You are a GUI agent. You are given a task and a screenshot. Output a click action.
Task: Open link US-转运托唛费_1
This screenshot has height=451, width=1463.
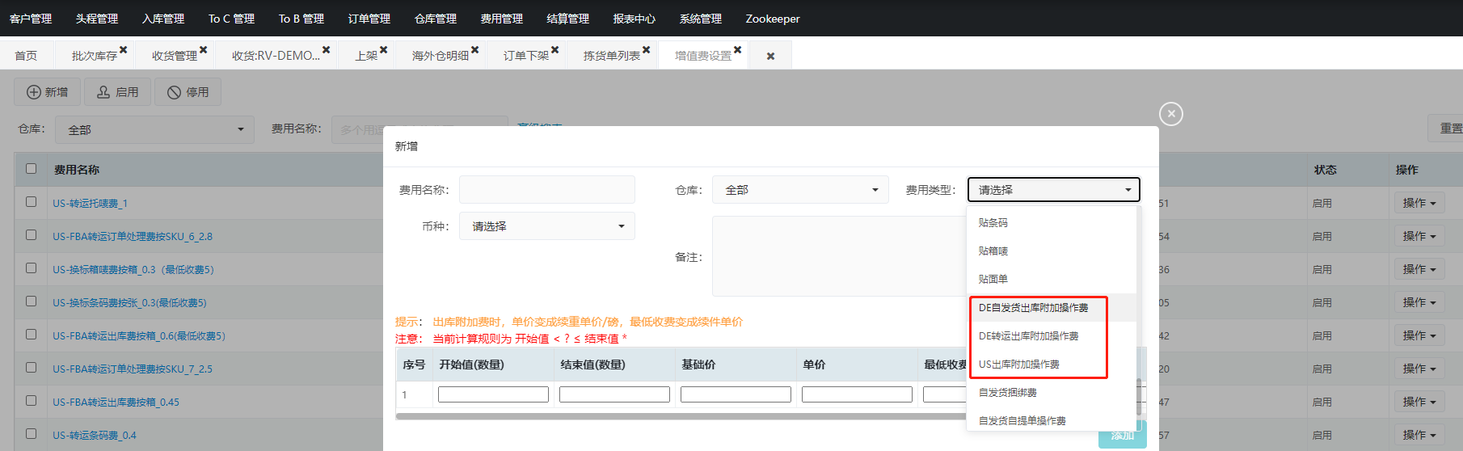(91, 204)
